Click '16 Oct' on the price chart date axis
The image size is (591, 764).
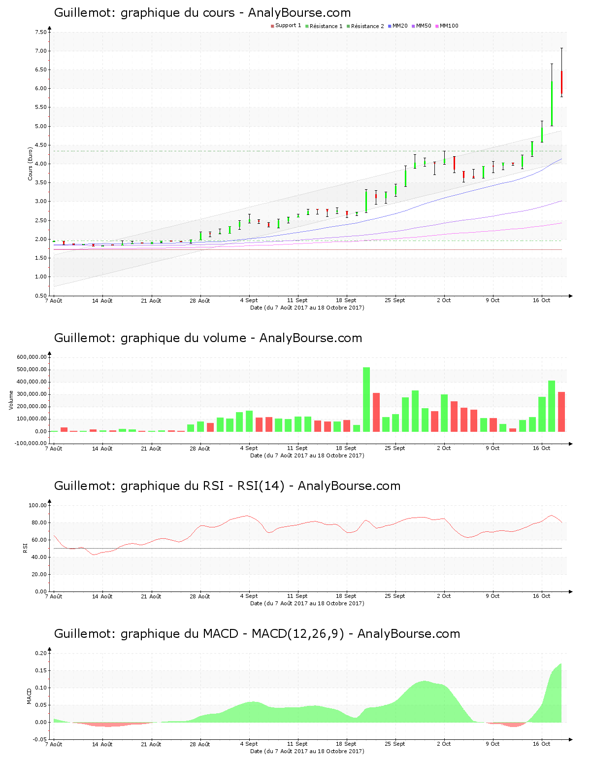[x=542, y=301]
